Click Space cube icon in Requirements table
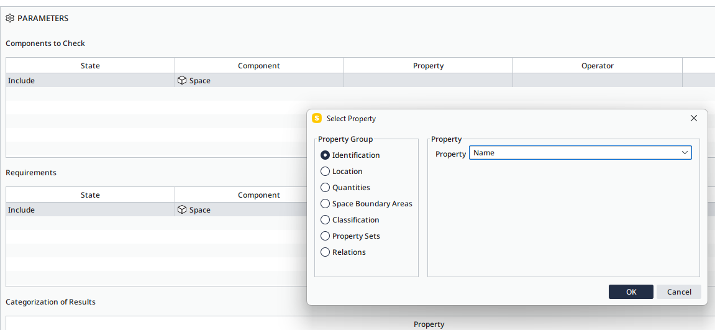This screenshot has height=330, width=715. [x=182, y=210]
